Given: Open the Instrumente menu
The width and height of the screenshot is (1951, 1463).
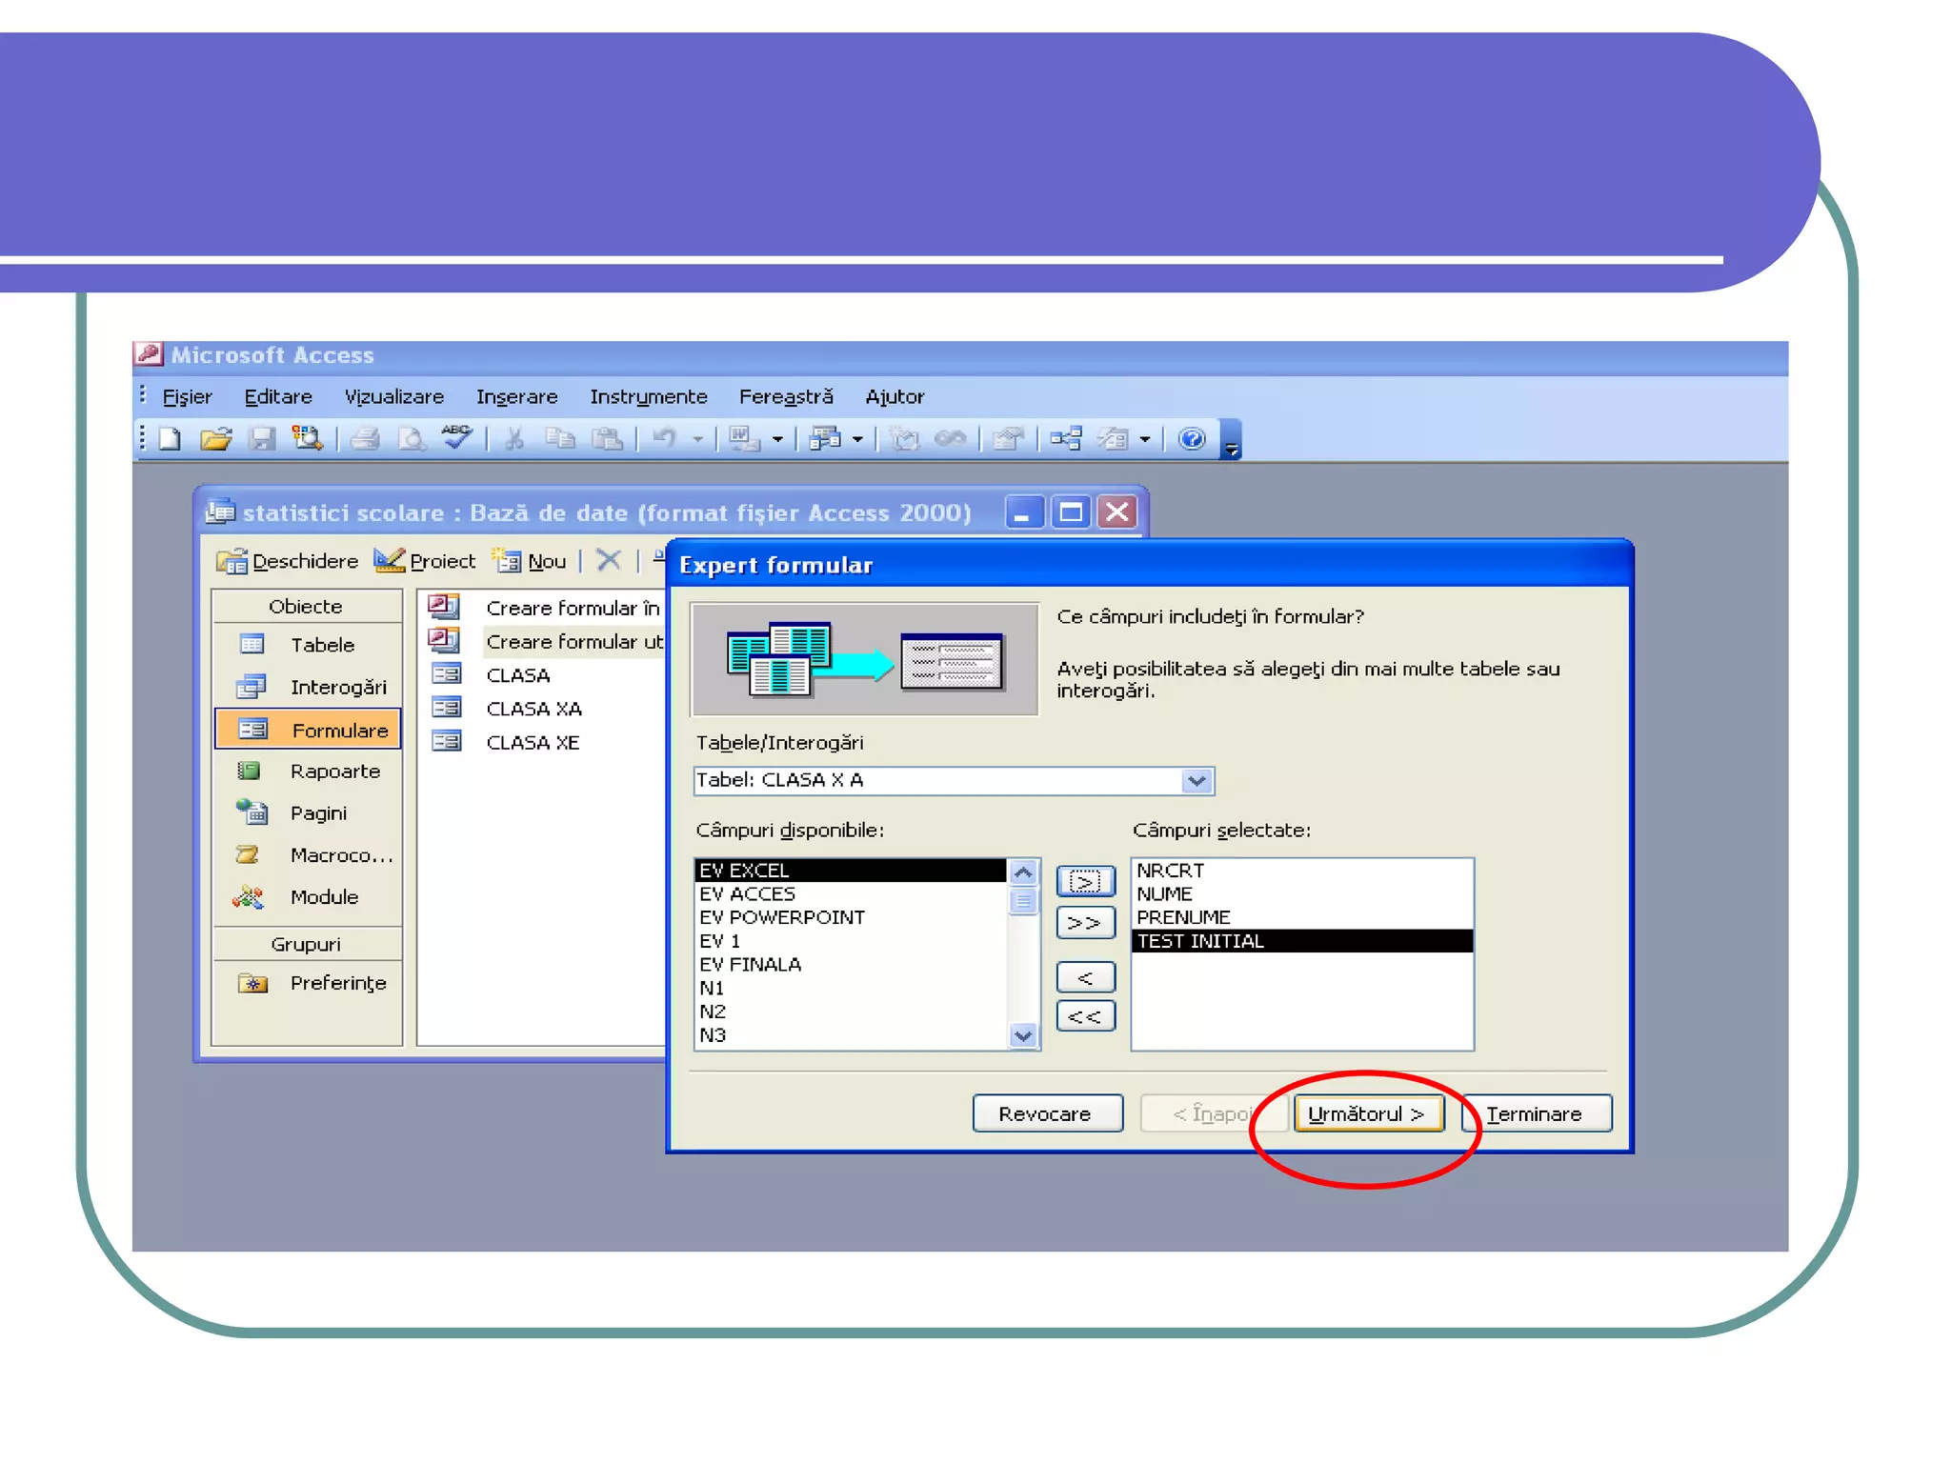Looking at the screenshot, I should [x=648, y=397].
